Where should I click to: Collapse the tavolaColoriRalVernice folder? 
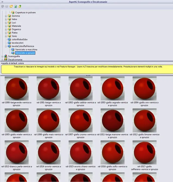tap(6, 46)
